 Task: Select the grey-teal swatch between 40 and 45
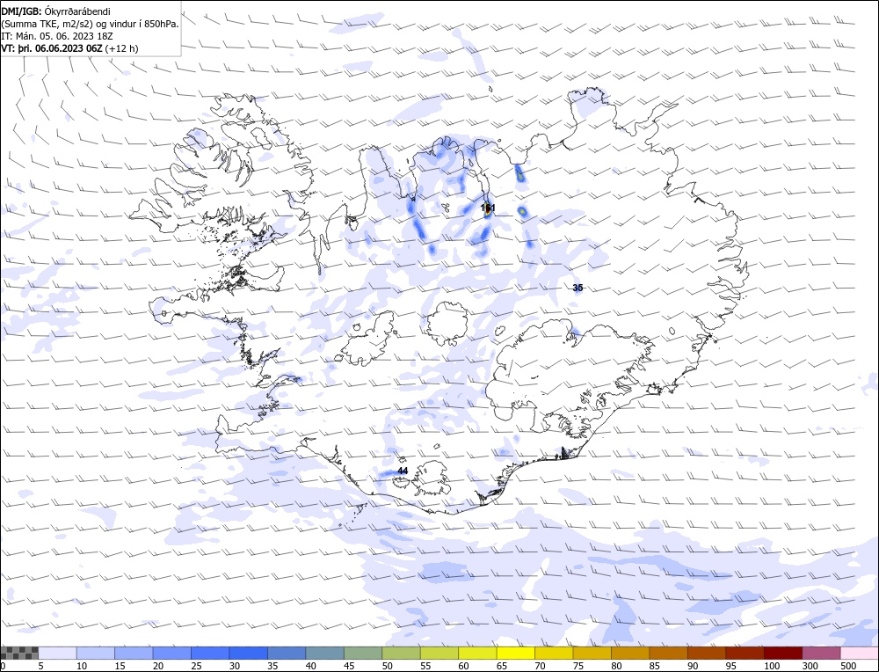click(324, 653)
